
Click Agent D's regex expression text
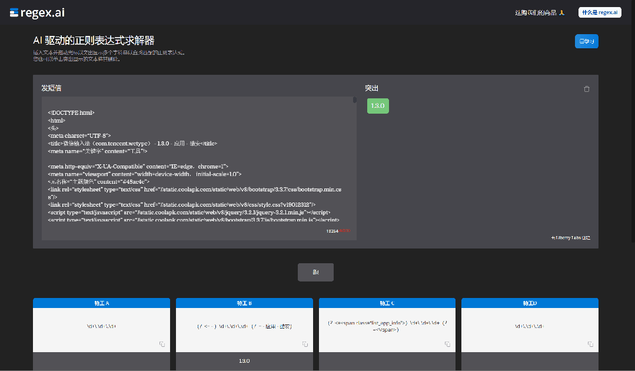530,326
